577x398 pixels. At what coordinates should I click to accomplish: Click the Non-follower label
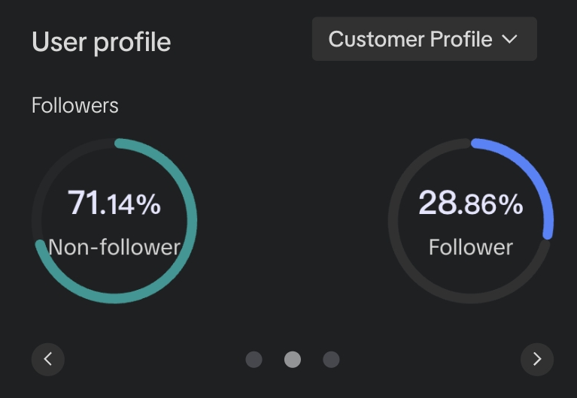tap(114, 247)
